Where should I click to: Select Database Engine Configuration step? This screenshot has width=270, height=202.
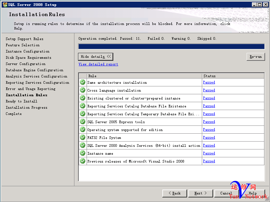pos(35,70)
